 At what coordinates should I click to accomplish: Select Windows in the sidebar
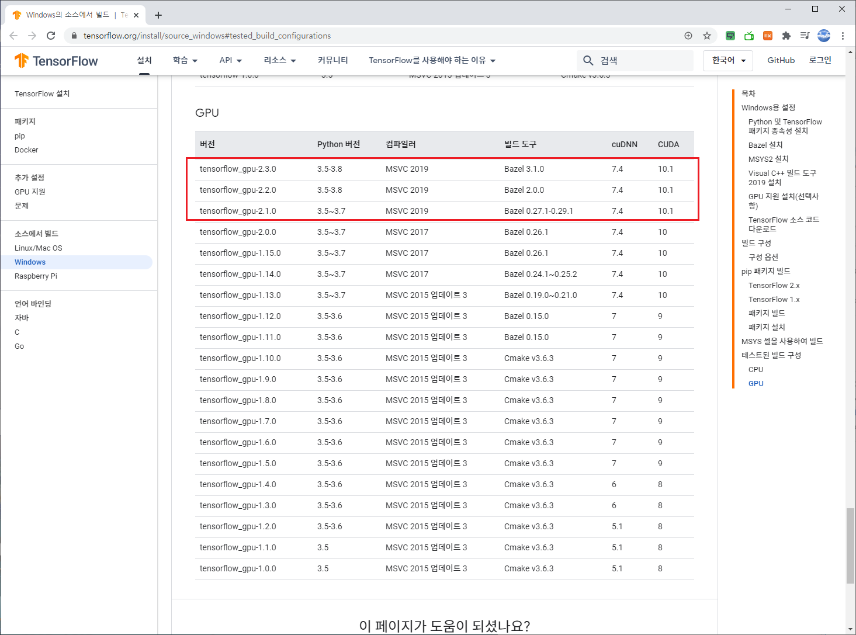click(76, 262)
